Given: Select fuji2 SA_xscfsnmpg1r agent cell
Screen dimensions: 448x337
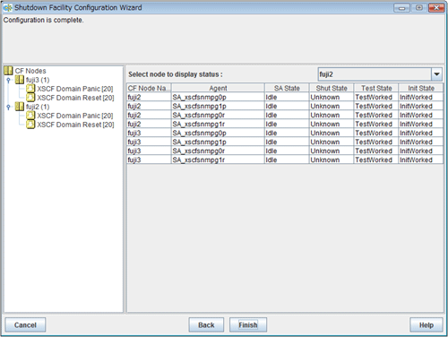Looking at the screenshot, I should 218,124.
